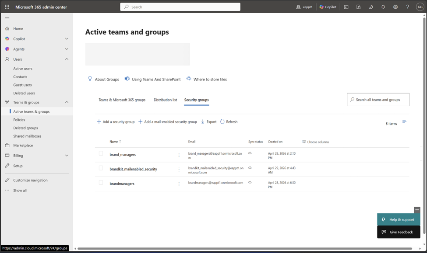Click the Created on column header
Screen dimensions: 427x253
click(275, 142)
